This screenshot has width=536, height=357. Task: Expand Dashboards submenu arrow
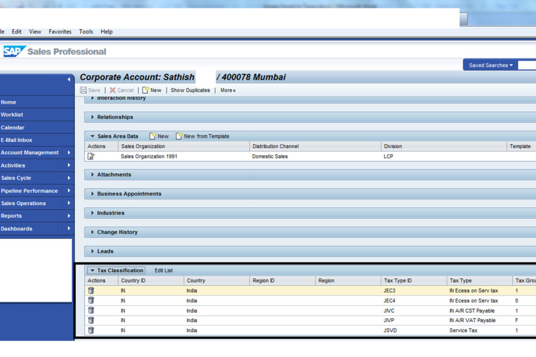pos(69,228)
